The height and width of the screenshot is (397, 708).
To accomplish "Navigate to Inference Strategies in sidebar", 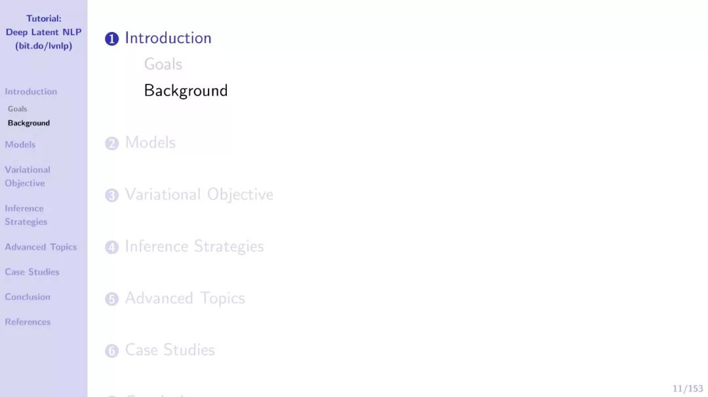I will pos(26,215).
